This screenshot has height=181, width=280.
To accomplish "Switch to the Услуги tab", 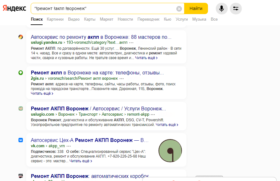I will (x=182, y=19).
